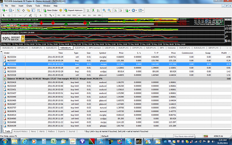This screenshot has height=145, width=232.
Task: Toggle Chart Shift
Action: 121,10
